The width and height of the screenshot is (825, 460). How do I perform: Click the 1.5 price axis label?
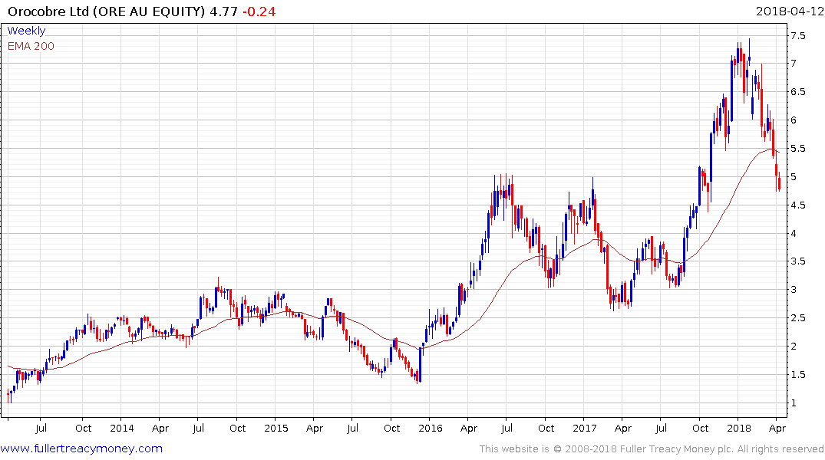pyautogui.click(x=797, y=374)
